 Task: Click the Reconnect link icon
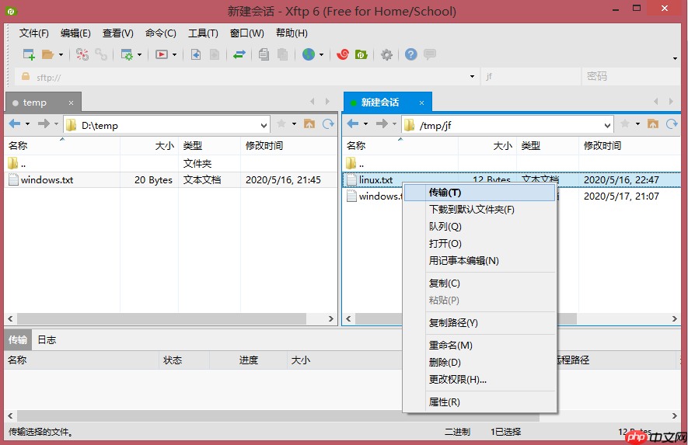click(101, 54)
